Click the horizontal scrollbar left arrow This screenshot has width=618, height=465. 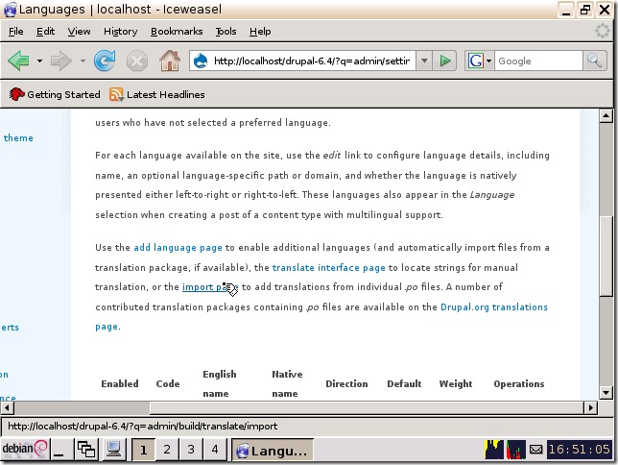pyautogui.click(x=7, y=407)
